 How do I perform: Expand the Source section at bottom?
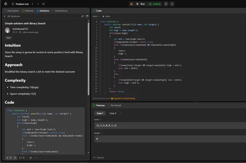(98, 158)
